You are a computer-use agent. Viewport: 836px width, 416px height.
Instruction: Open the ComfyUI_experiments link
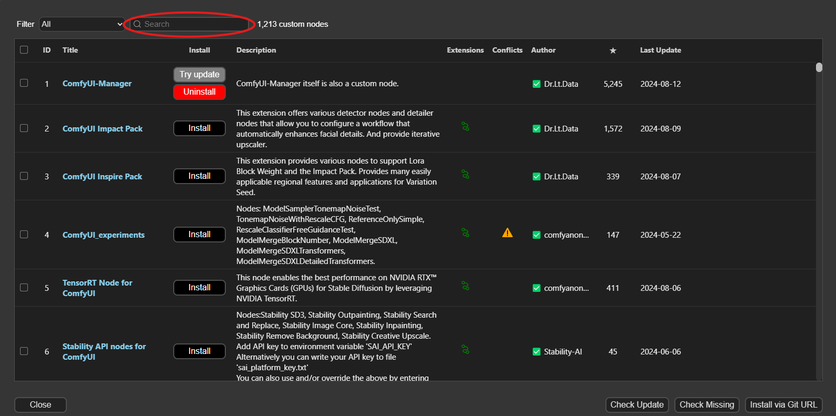tap(103, 235)
